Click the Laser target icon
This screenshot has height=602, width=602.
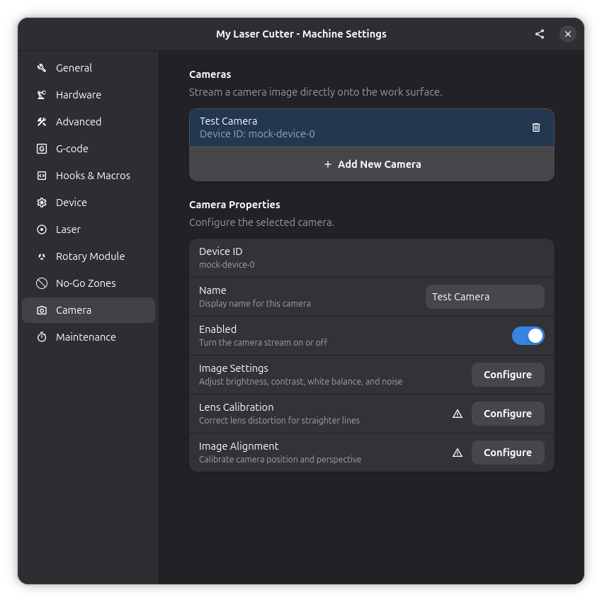point(42,229)
